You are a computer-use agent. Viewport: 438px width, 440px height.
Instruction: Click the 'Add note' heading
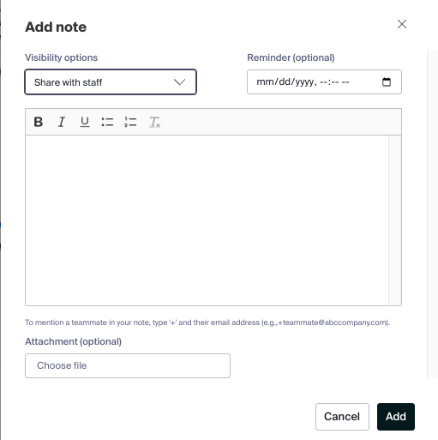[56, 27]
